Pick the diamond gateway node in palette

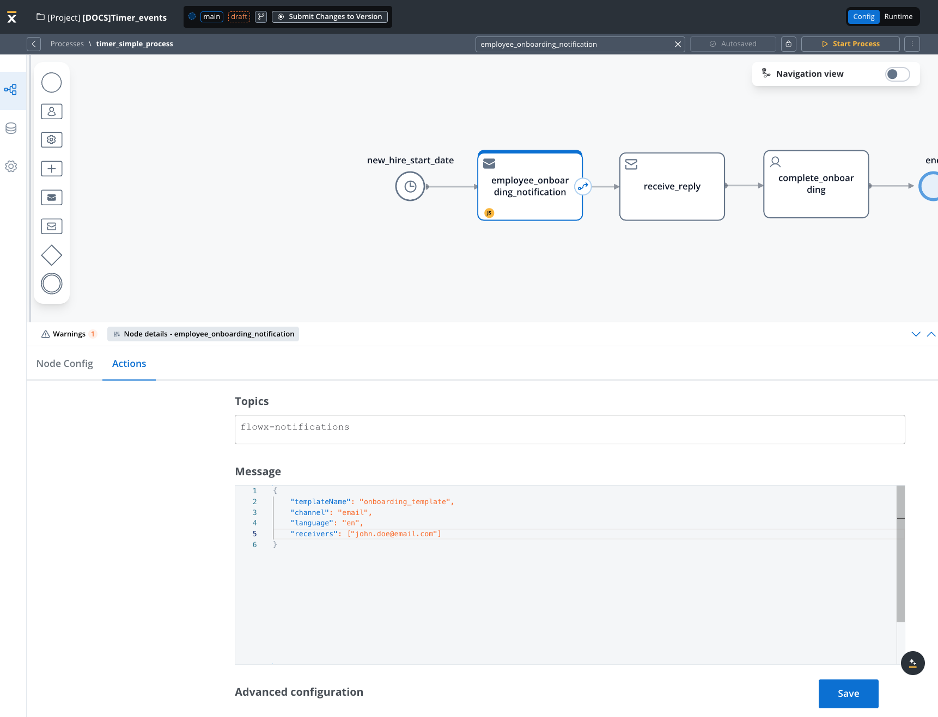point(52,255)
